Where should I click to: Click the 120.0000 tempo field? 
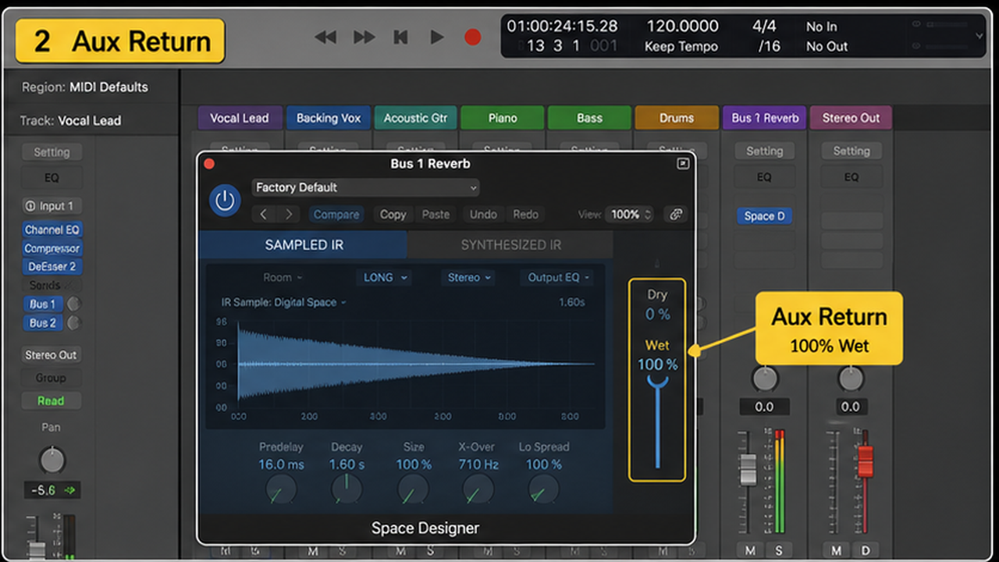pyautogui.click(x=682, y=27)
